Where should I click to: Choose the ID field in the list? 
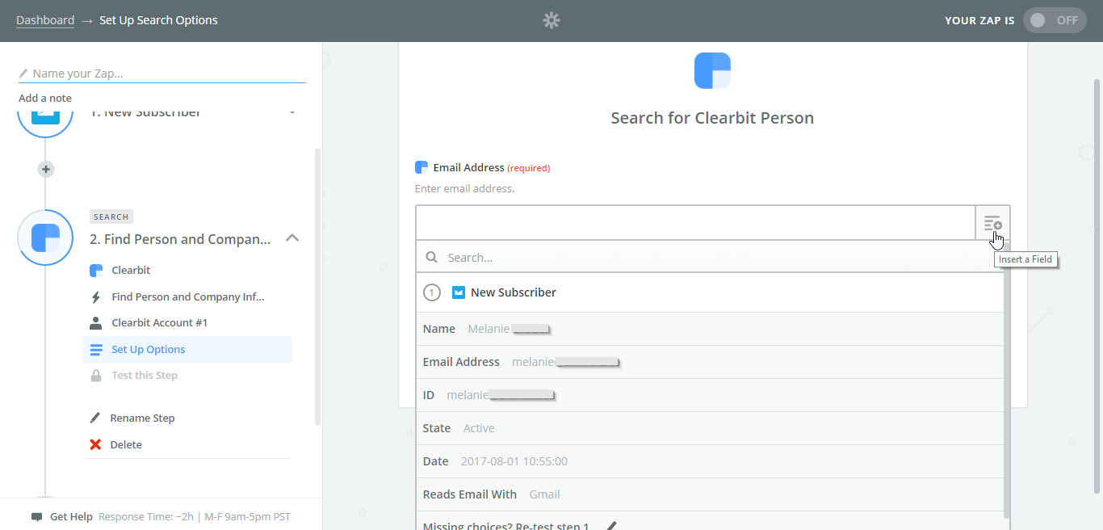[x=711, y=395]
